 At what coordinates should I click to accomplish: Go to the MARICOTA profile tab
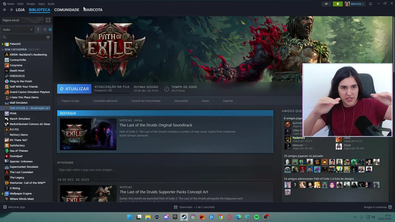(93, 10)
